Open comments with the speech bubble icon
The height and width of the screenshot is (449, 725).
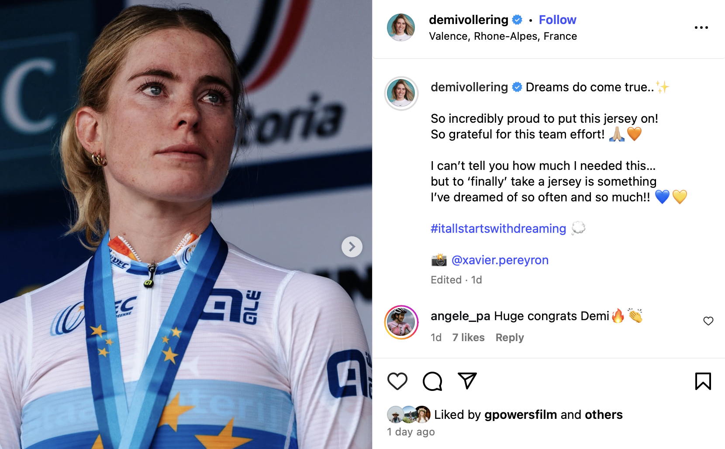pos(432,381)
